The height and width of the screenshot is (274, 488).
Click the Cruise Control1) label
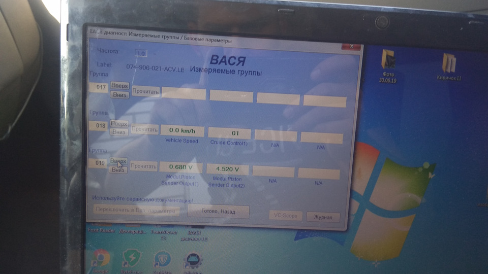pos(229,143)
